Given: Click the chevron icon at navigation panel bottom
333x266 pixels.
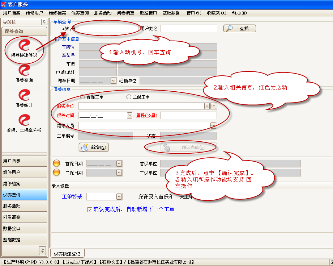Looking at the screenshot, I should (42, 250).
